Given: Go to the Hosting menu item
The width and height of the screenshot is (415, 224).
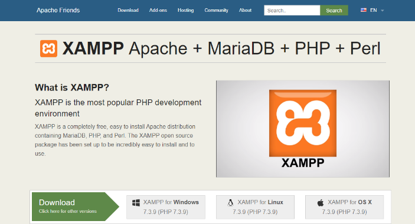Looking at the screenshot, I should point(185,10).
